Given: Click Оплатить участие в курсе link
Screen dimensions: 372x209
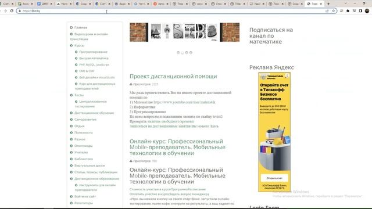Looking at the screenshot, I should [x=149, y=194].
